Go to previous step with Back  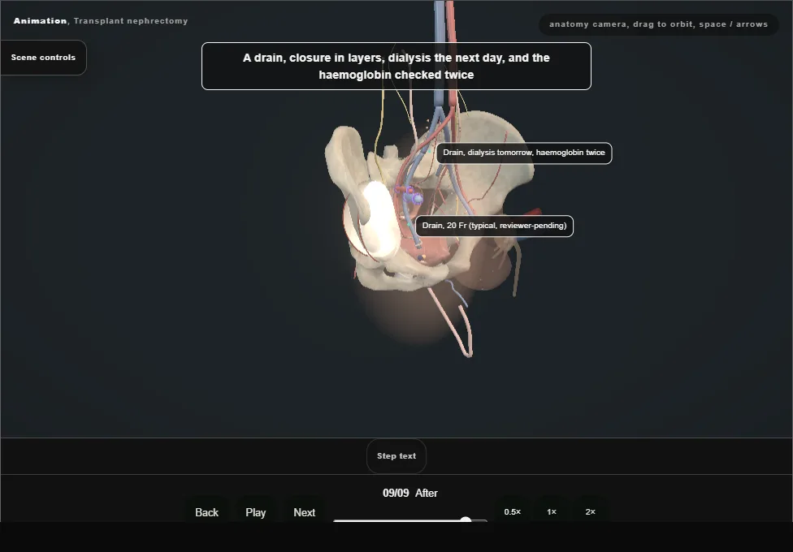207,512
